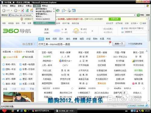This screenshot has width=151, height=113.
Task: Open the 淘宝网 link
Action: tap(83, 57)
